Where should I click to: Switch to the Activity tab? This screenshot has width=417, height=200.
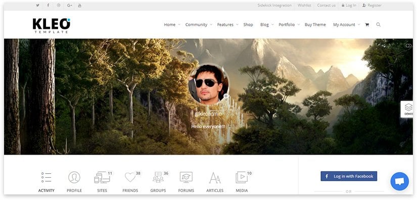pos(47,182)
